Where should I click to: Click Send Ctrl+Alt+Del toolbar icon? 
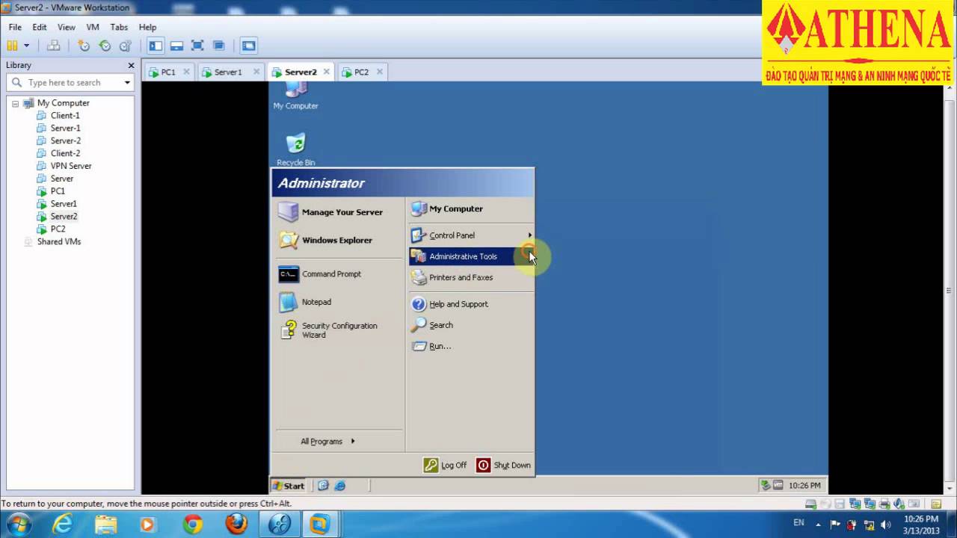(x=53, y=46)
